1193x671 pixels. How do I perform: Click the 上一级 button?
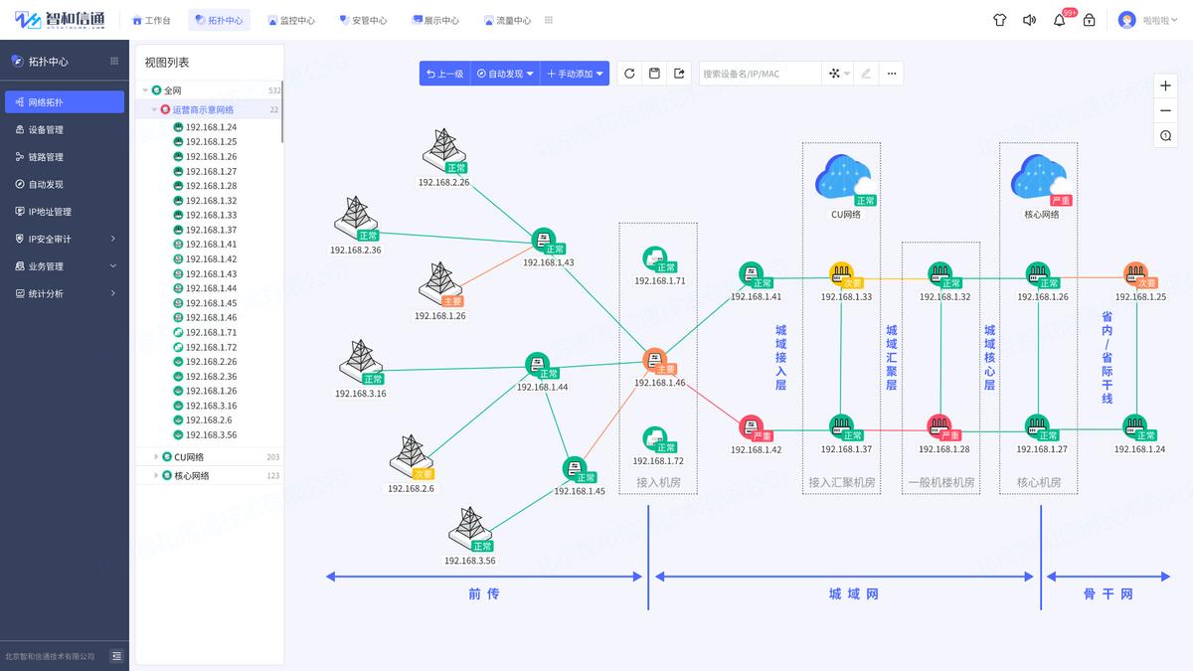click(x=444, y=74)
